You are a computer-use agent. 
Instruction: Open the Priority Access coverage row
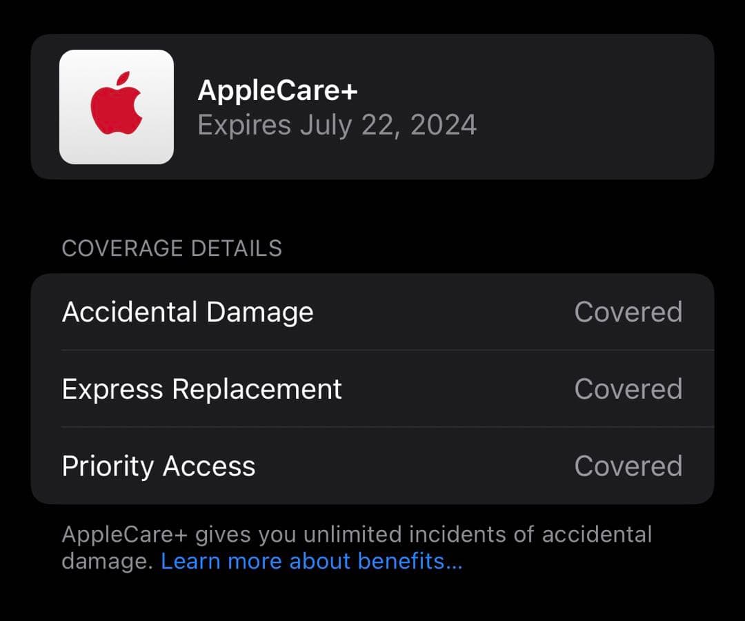372,466
